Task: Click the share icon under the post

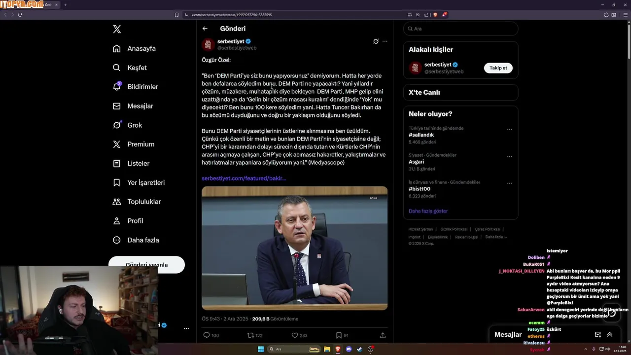Action: [383, 335]
